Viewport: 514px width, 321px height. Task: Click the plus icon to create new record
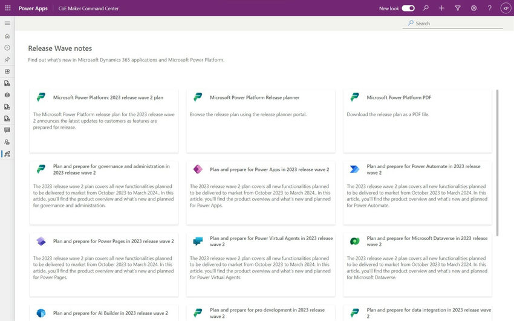click(x=441, y=8)
